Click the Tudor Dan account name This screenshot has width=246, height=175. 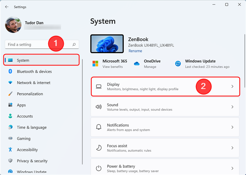point(34,23)
